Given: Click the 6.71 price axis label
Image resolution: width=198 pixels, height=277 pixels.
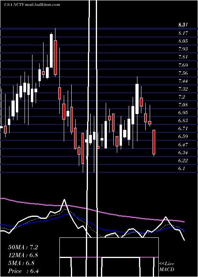Looking at the screenshot, I should [183, 129].
